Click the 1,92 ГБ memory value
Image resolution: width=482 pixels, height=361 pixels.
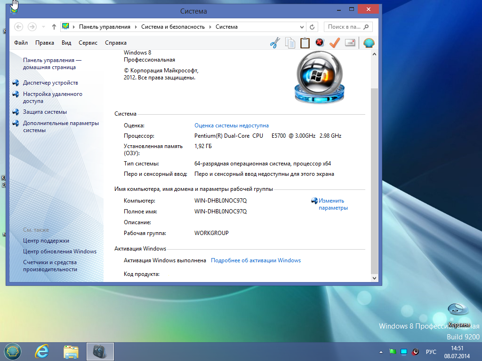(203, 146)
